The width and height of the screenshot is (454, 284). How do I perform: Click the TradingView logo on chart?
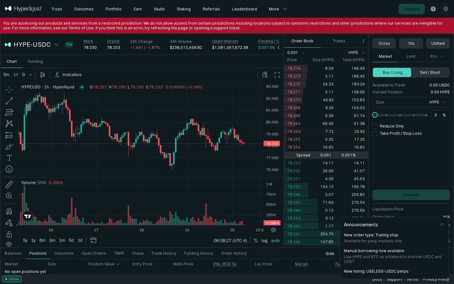(27, 216)
